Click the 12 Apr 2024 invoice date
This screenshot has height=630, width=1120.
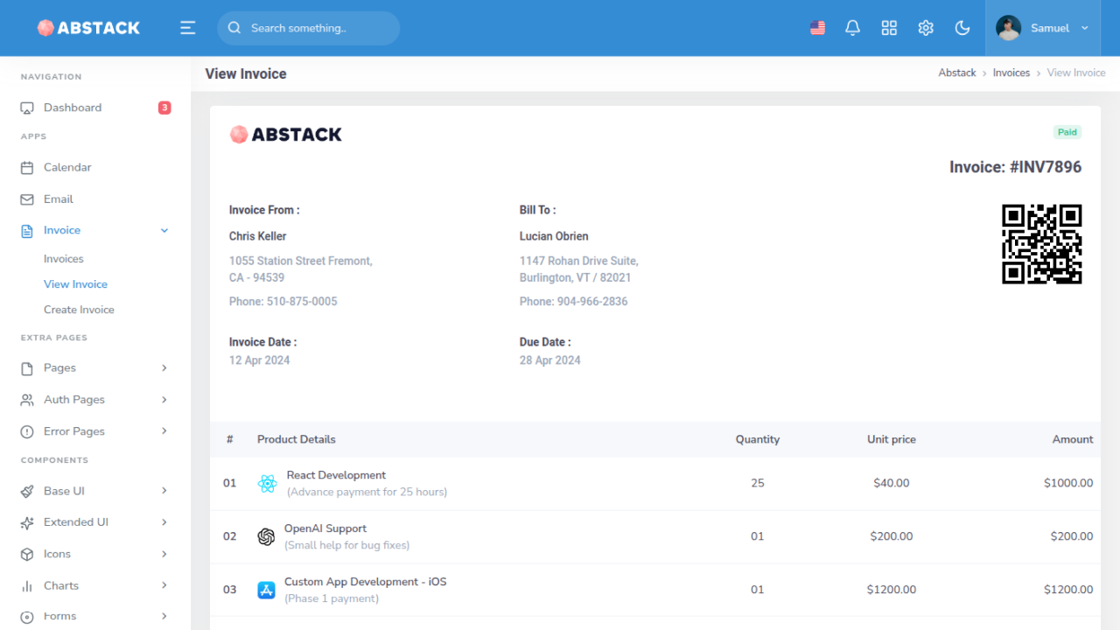click(259, 360)
